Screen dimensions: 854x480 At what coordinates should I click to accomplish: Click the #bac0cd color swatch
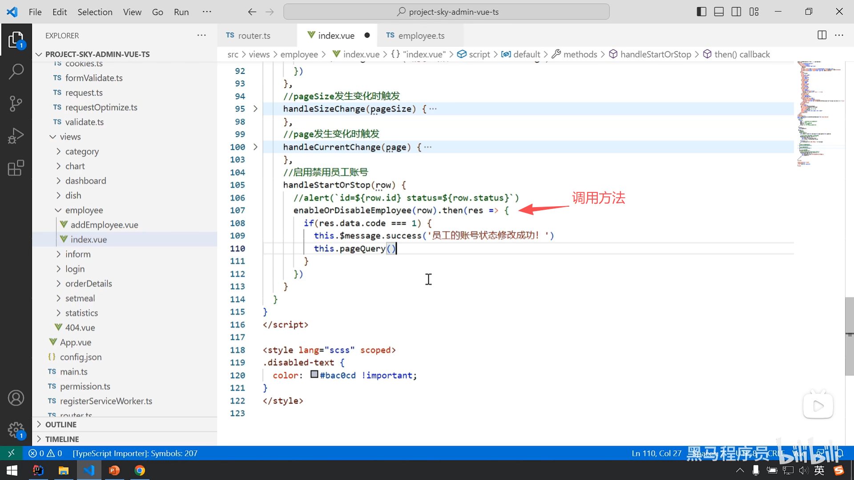(314, 375)
